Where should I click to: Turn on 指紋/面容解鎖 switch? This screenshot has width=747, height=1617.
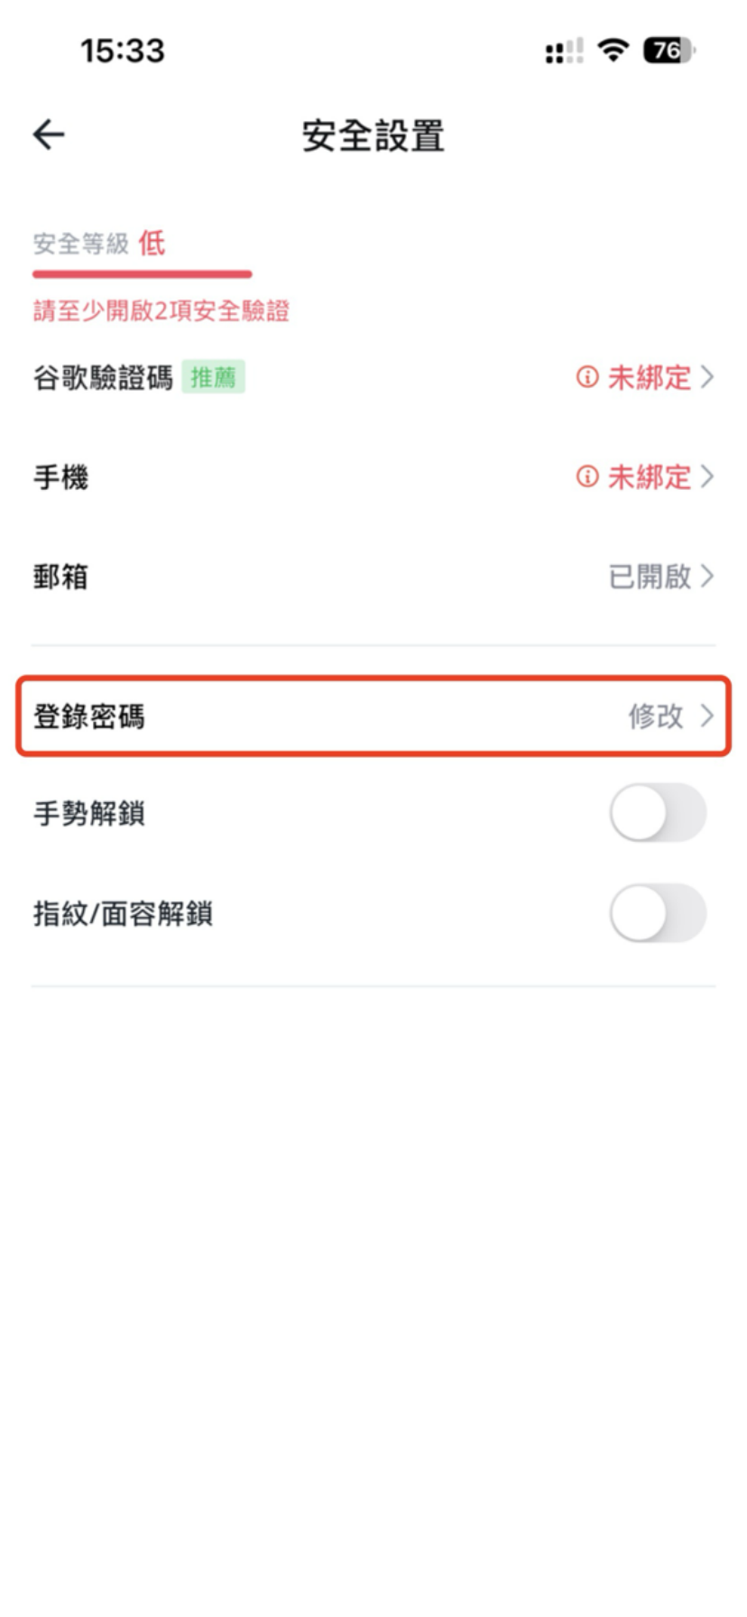point(658,913)
